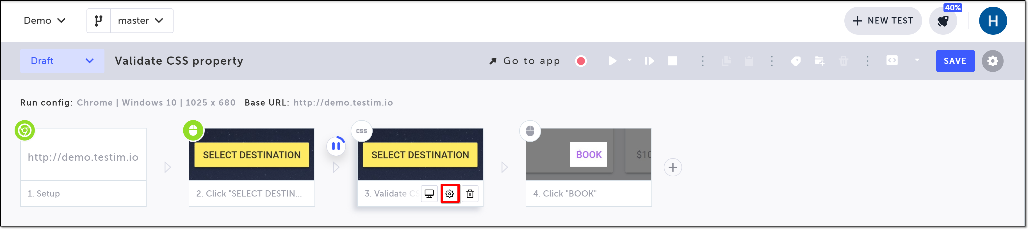Open the Draft status dropdown
This screenshot has width=1028, height=229.
coord(62,61)
